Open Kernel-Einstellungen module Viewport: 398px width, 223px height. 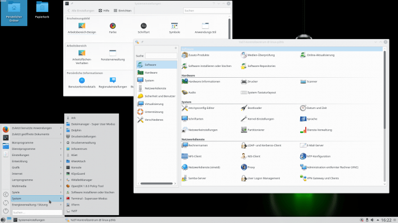[x=258, y=119]
